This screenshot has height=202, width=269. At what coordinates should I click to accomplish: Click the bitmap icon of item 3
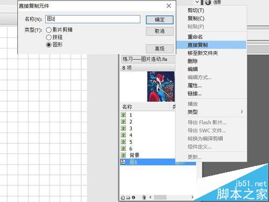(123, 128)
